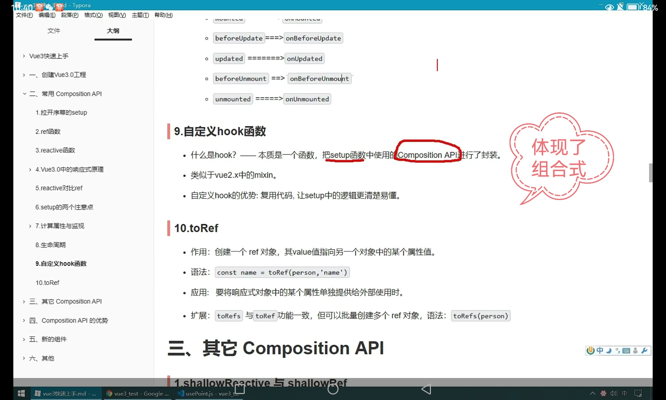Image resolution: width=666 pixels, height=400 pixels.
Task: Expand 4.Vue3.0中的响应式原理 outline item
Action: (30, 170)
